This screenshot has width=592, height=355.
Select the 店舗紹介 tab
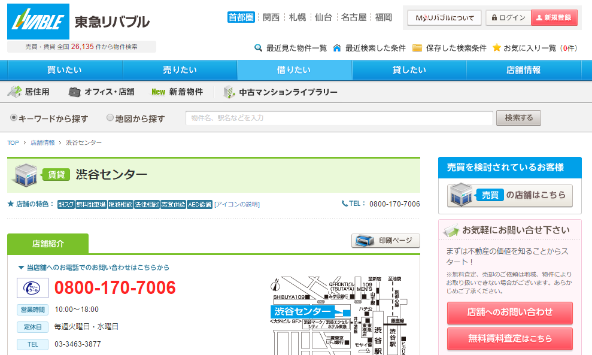pyautogui.click(x=48, y=244)
